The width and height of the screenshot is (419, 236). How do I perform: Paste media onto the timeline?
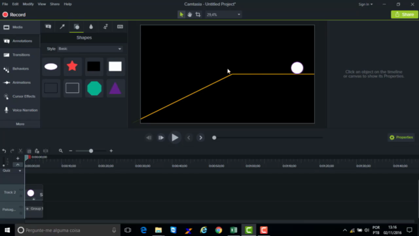(37, 151)
